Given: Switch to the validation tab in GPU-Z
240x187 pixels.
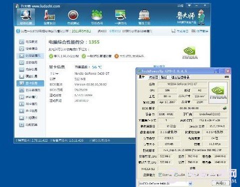Looking at the screenshot, I should coord(164,77).
